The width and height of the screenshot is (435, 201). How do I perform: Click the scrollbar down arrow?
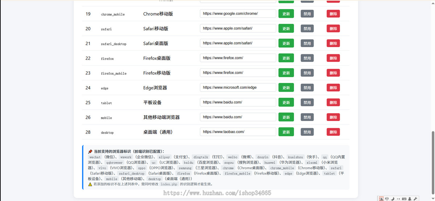432,198
